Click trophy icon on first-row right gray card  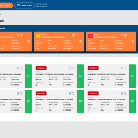coord(122,68)
